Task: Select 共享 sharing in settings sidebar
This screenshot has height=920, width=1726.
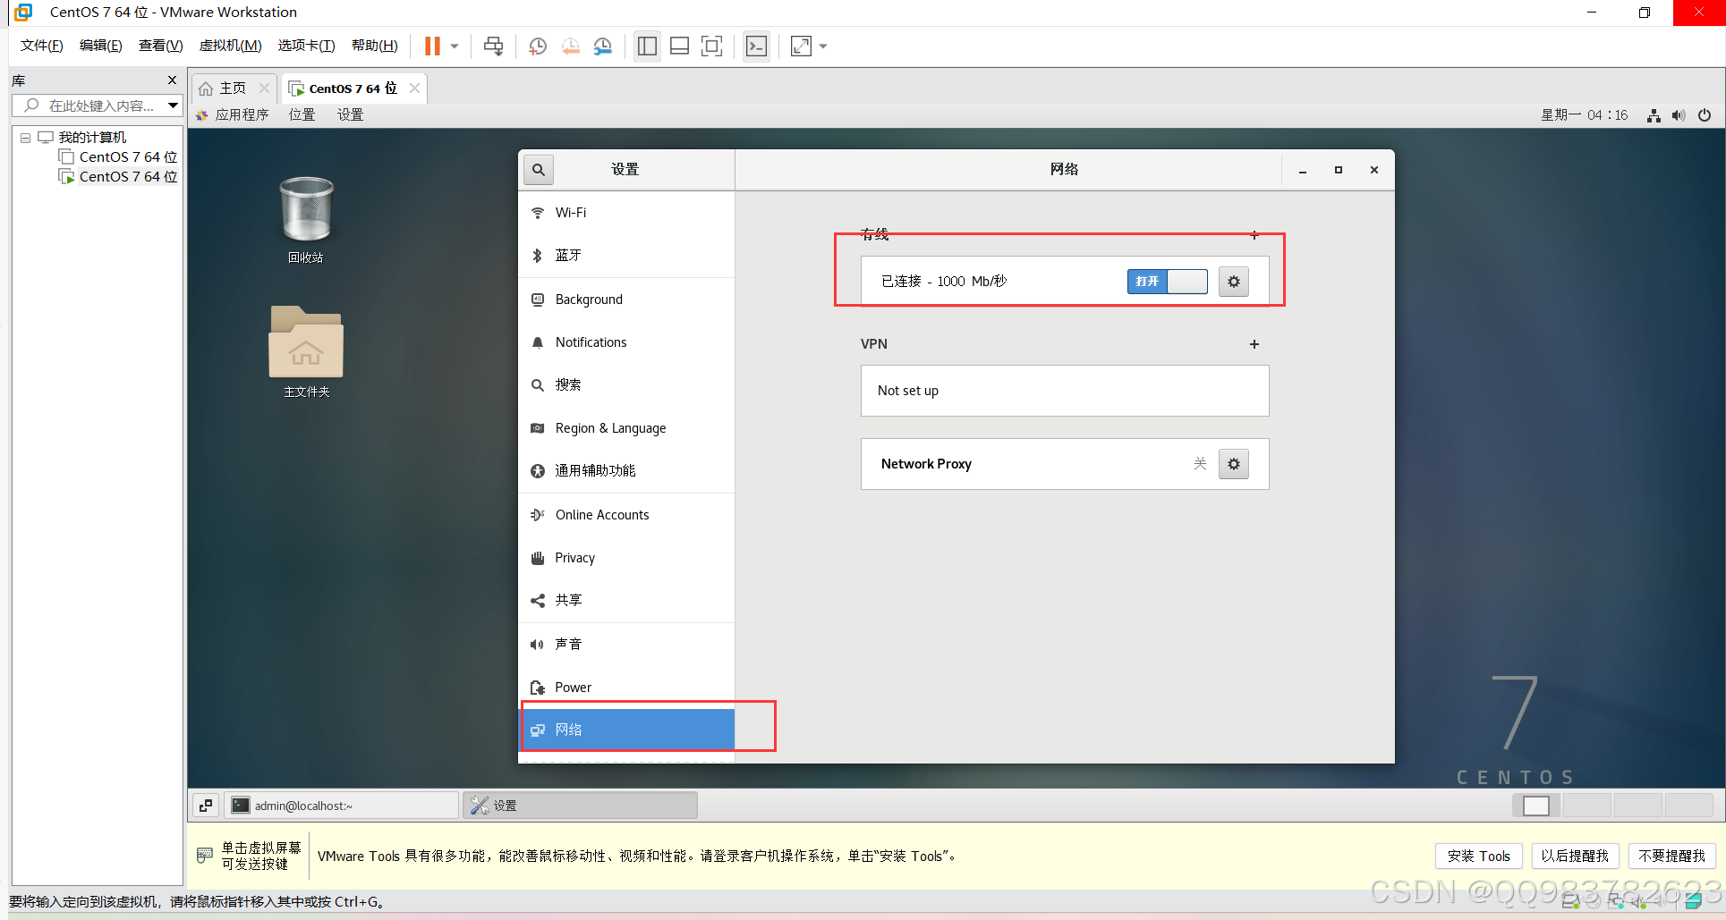Action: pos(626,601)
